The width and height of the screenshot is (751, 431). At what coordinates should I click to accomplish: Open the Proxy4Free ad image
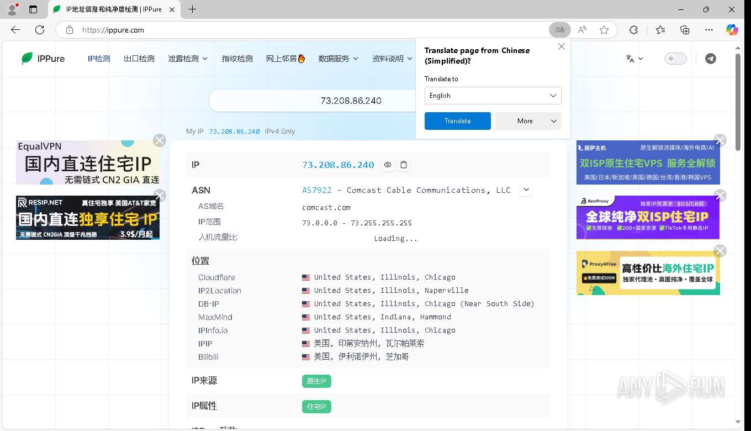tap(648, 273)
